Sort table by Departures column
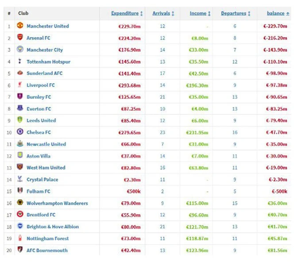Image resolution: width=301 pixels, height=266 pixels. coord(235,14)
